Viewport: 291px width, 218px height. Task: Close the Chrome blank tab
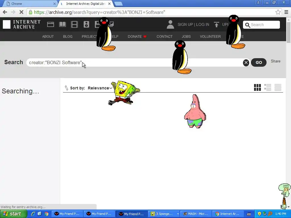click(x=54, y=4)
